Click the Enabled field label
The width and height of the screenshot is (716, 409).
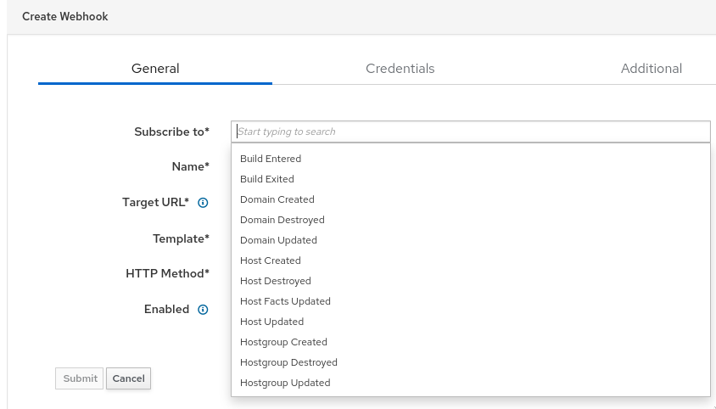[x=166, y=310]
